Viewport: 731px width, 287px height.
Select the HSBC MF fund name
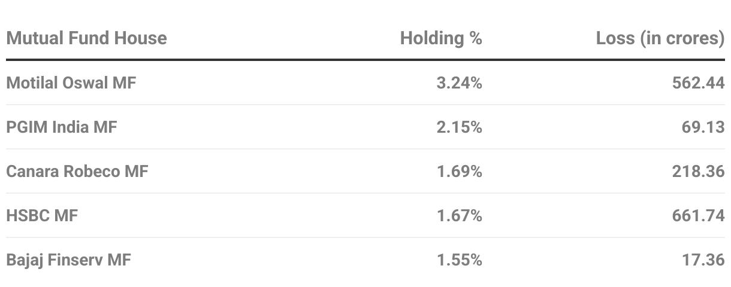point(42,216)
